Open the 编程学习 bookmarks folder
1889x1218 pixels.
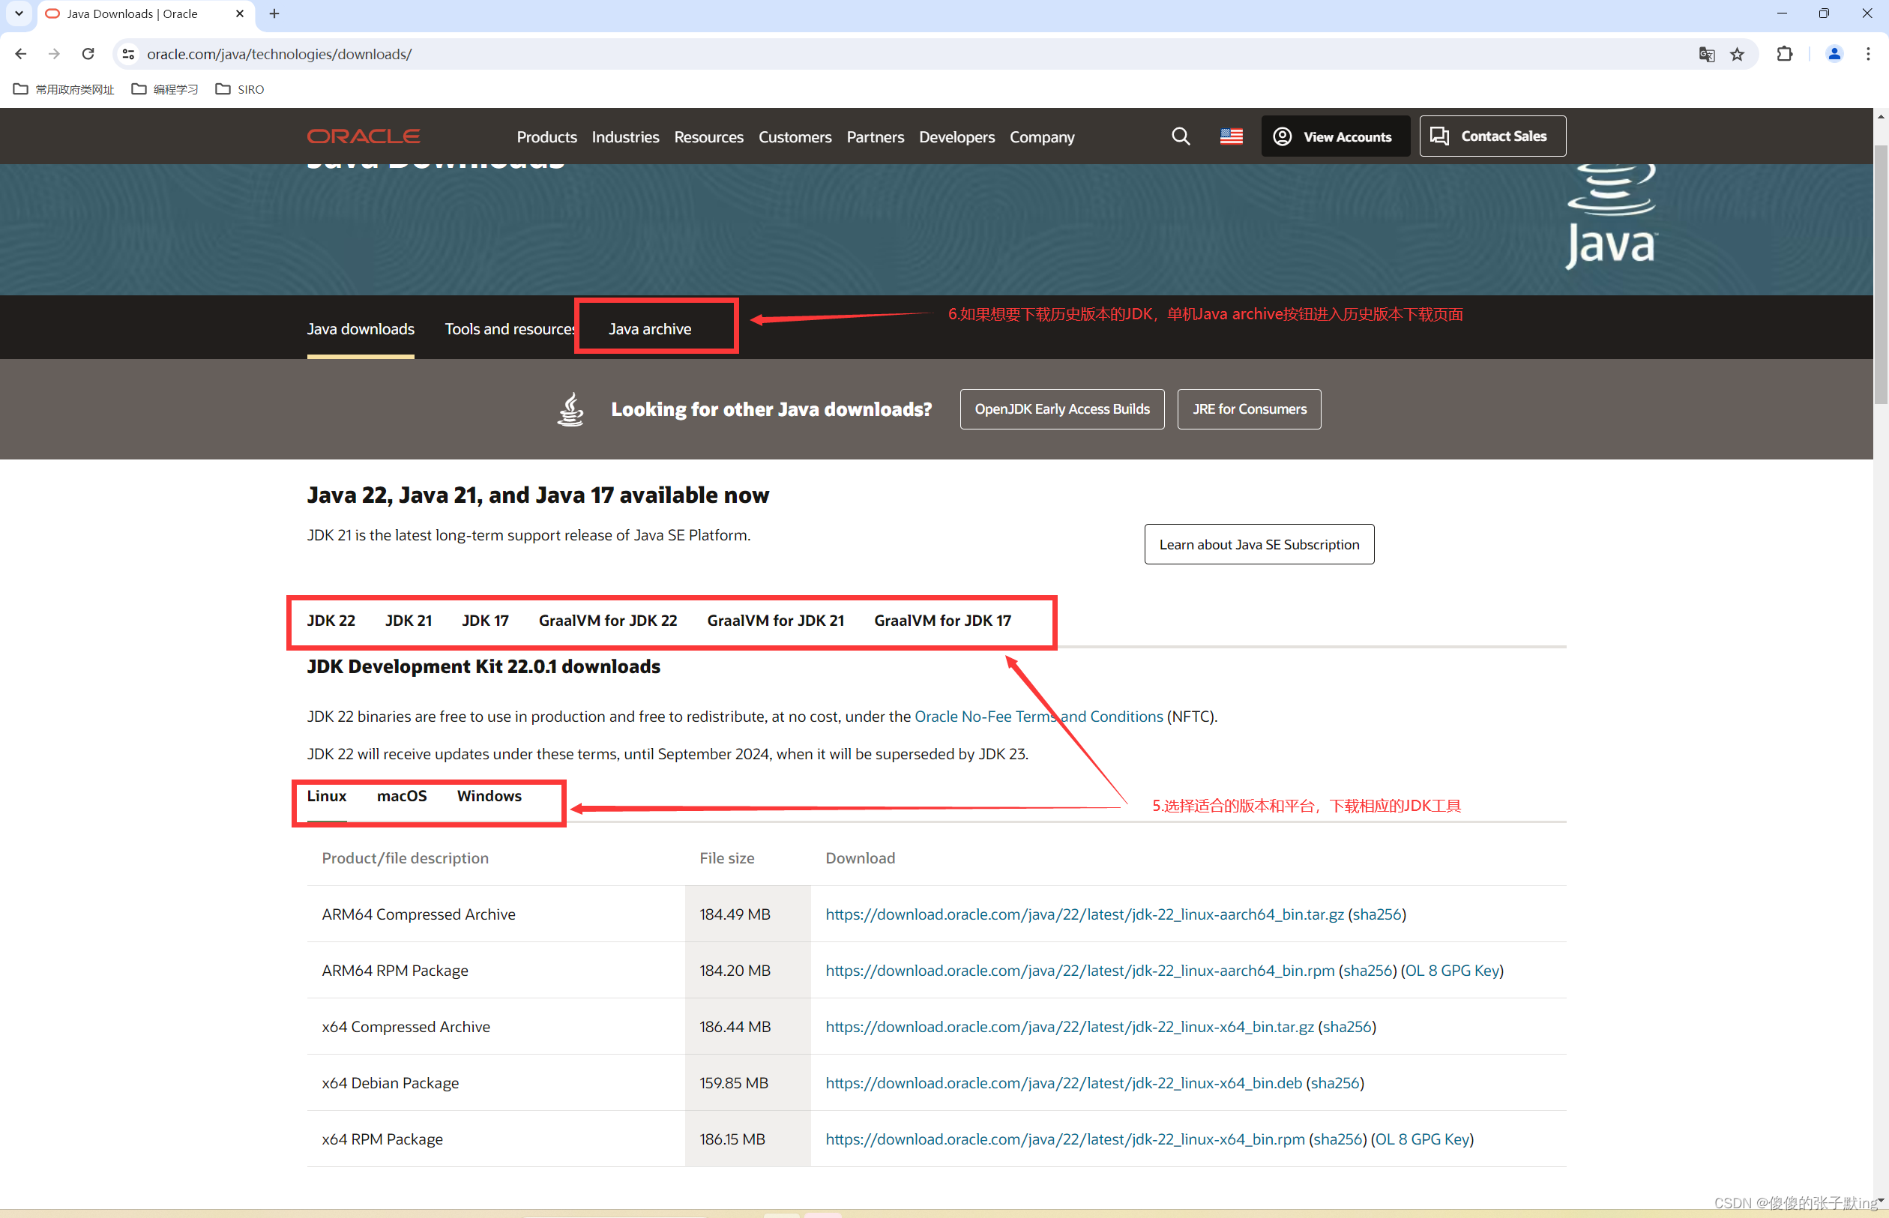(x=164, y=89)
